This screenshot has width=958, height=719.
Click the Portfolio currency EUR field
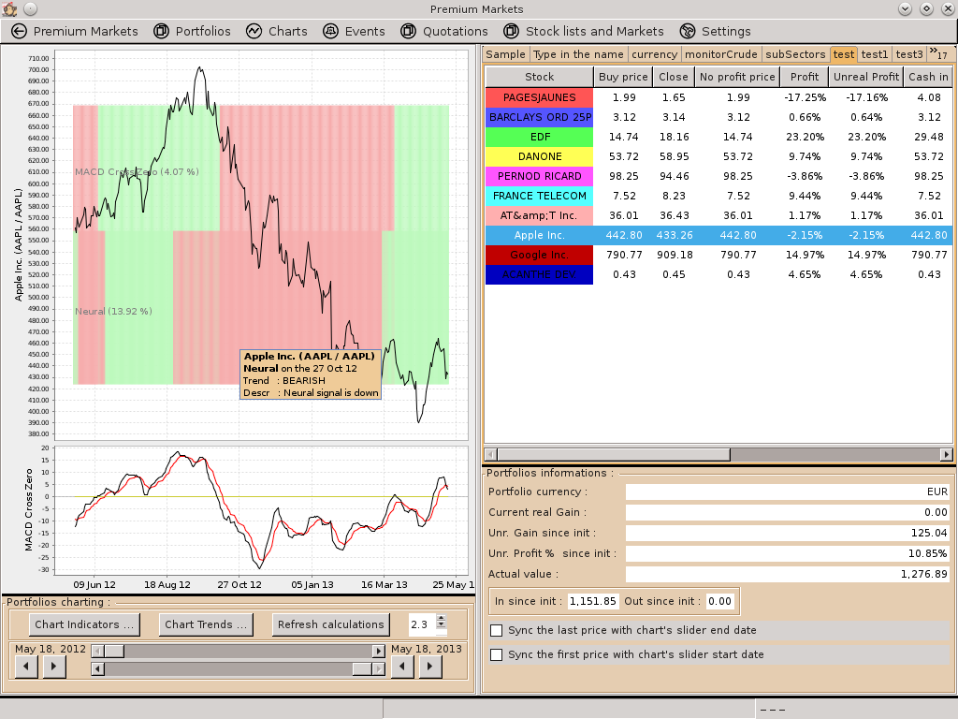coord(788,492)
